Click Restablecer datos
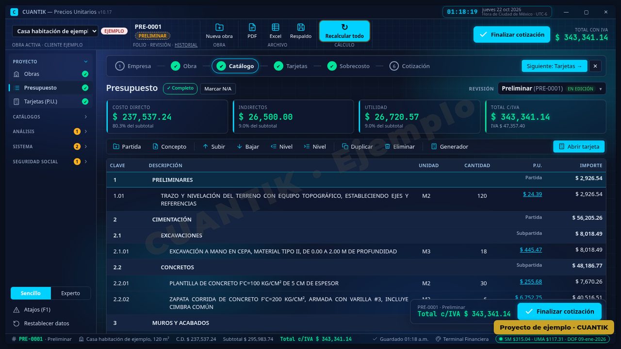Screen dimensions: 621x349 (x=50, y=323)
